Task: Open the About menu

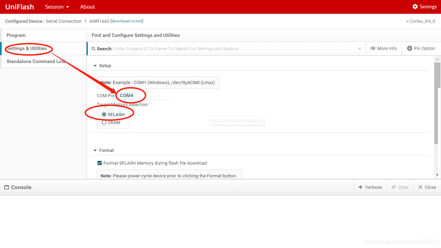Action: tap(88, 7)
